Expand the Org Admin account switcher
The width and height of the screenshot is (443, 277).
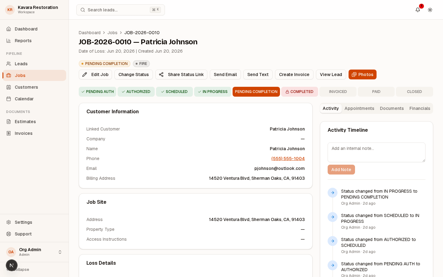coord(34,252)
